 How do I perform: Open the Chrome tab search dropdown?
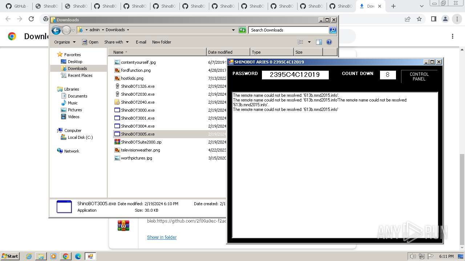(421, 6)
